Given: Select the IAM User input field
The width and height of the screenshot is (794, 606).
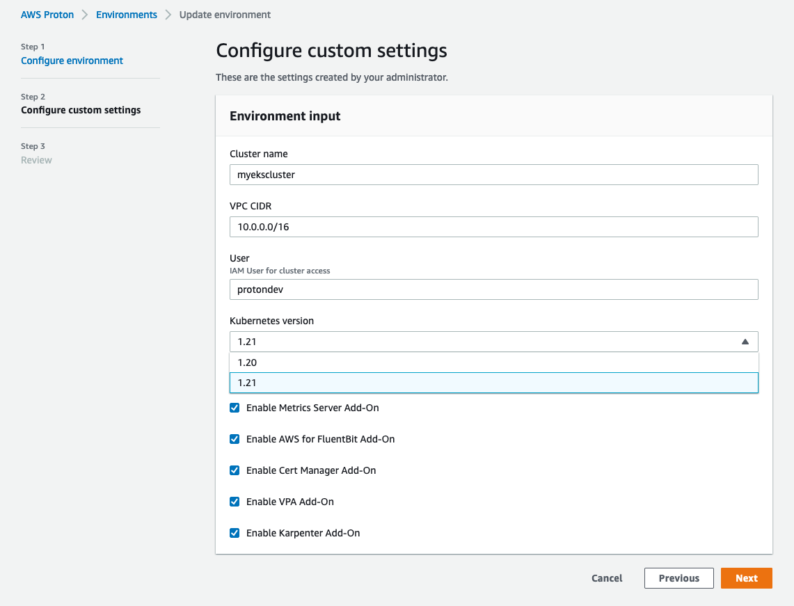Looking at the screenshot, I should coord(493,289).
